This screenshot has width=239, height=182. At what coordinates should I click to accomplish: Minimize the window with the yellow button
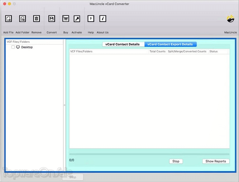point(9,4)
